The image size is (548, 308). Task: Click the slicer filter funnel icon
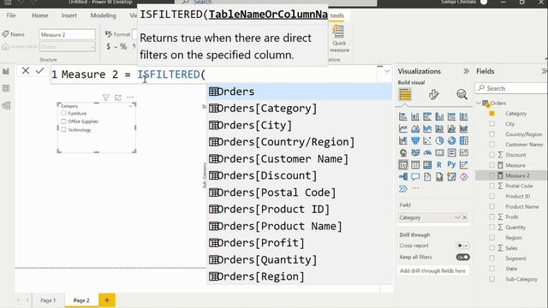[106, 98]
